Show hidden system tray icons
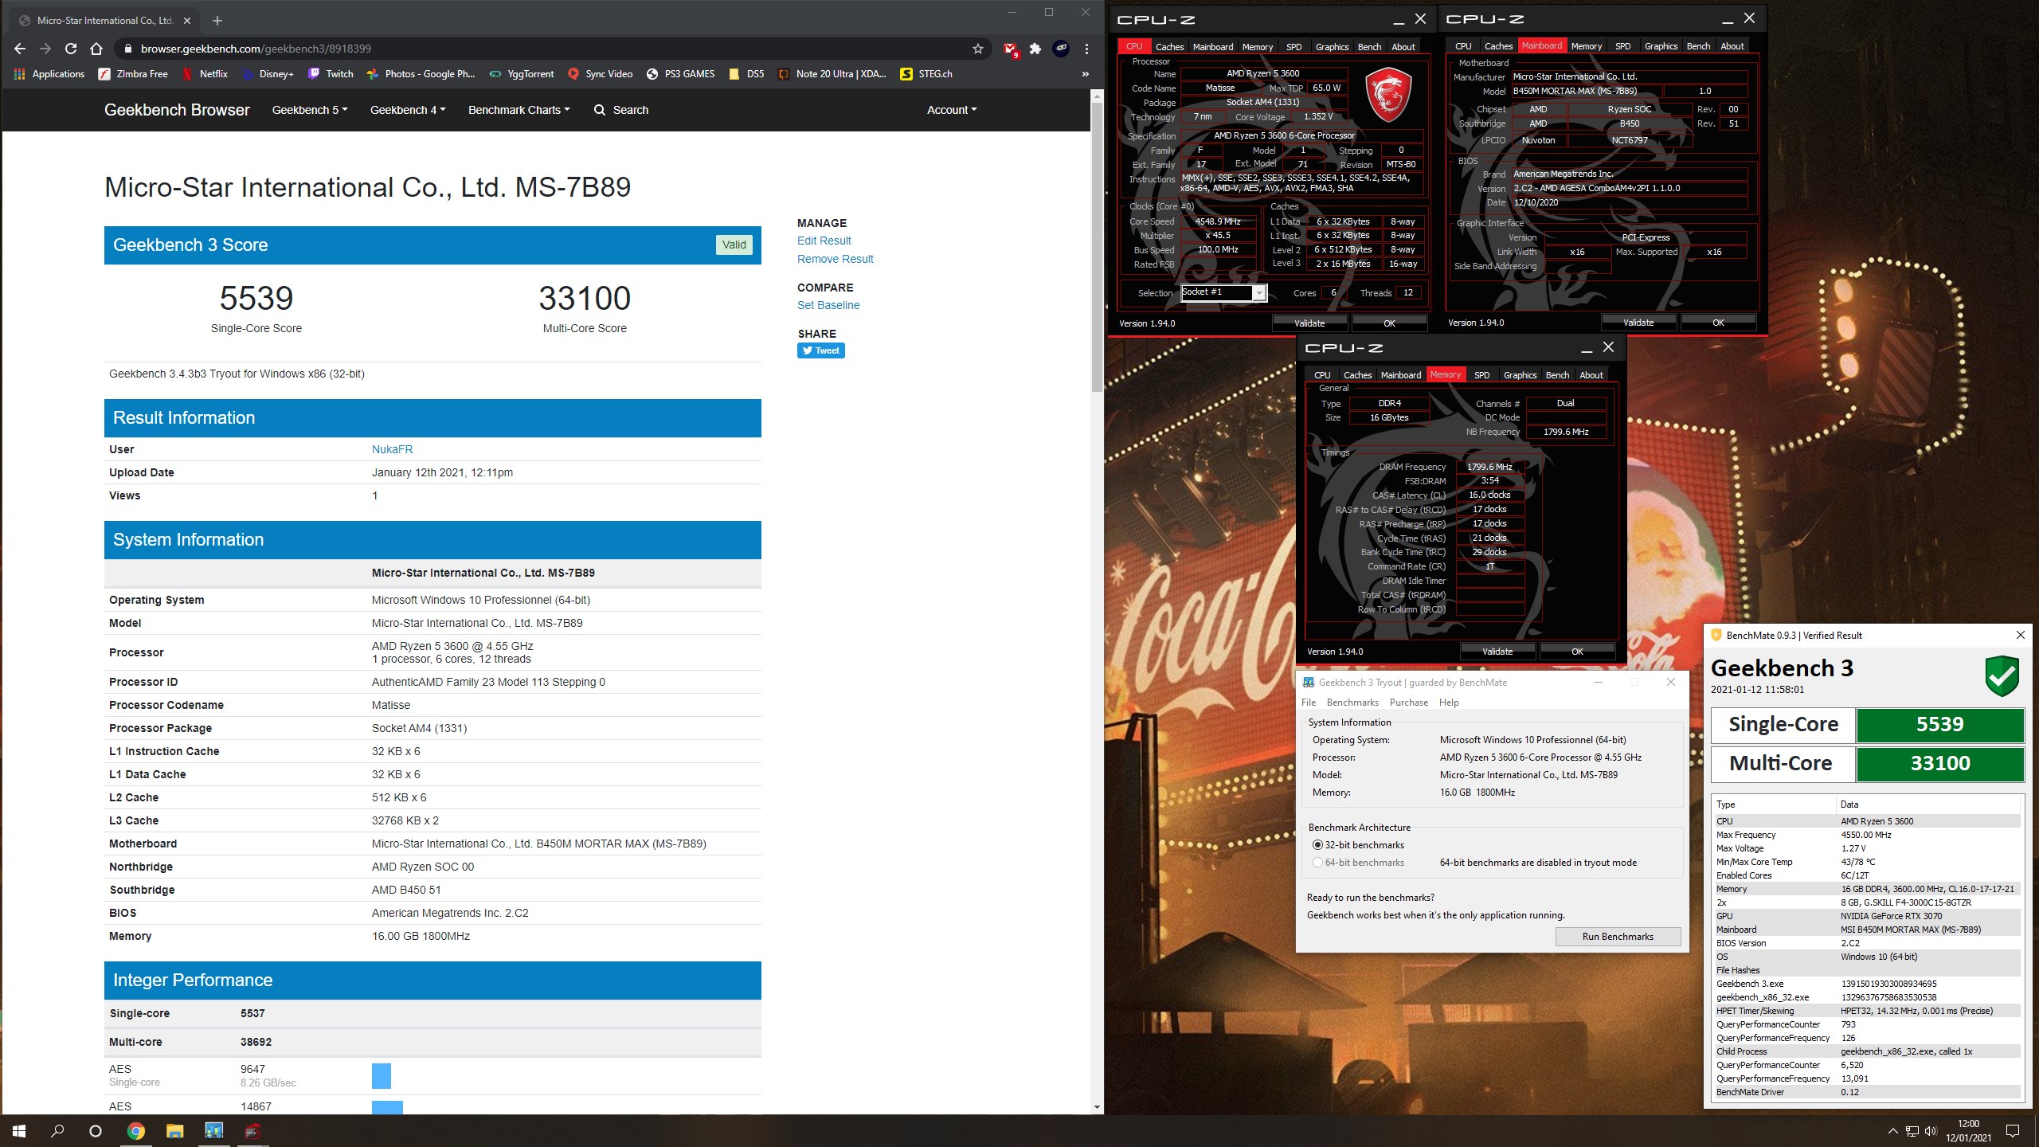This screenshot has width=2039, height=1147. click(1892, 1131)
